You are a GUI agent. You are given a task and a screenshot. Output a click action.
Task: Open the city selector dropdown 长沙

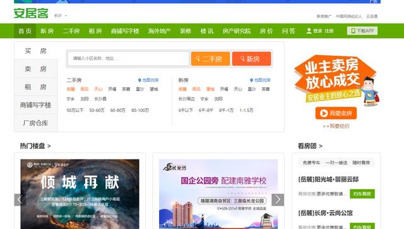point(61,16)
